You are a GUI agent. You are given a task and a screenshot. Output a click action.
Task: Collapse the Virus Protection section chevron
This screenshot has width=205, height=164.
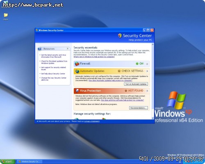point(147,91)
